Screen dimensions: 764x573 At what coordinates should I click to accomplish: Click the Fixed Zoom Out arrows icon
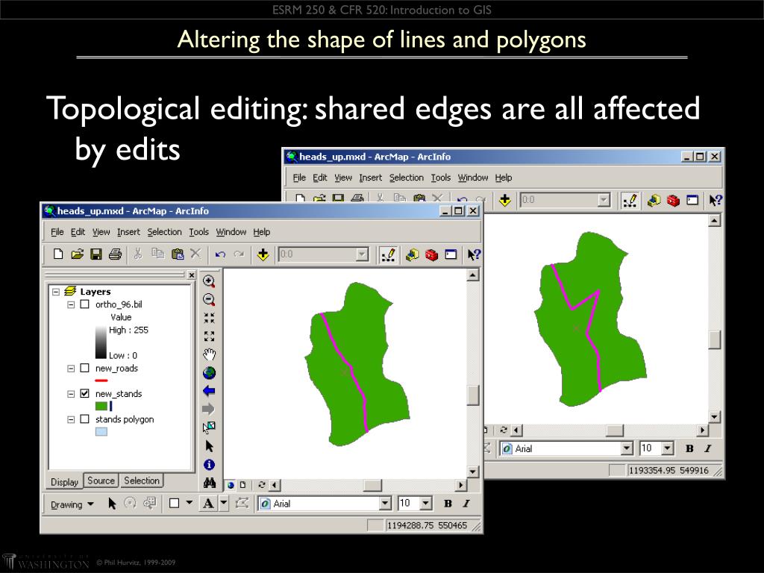(209, 336)
